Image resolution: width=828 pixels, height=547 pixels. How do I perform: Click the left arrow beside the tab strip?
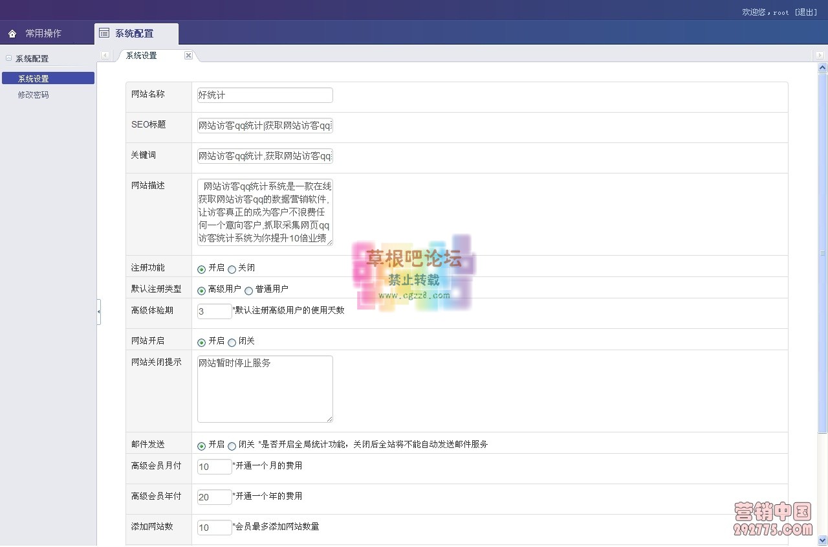105,55
